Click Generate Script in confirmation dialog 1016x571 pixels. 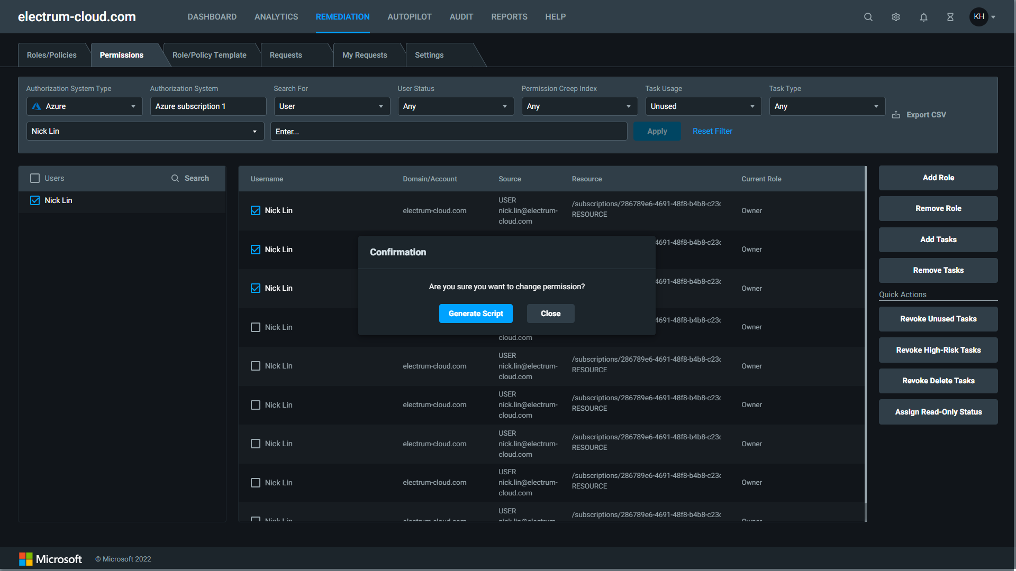pos(476,314)
